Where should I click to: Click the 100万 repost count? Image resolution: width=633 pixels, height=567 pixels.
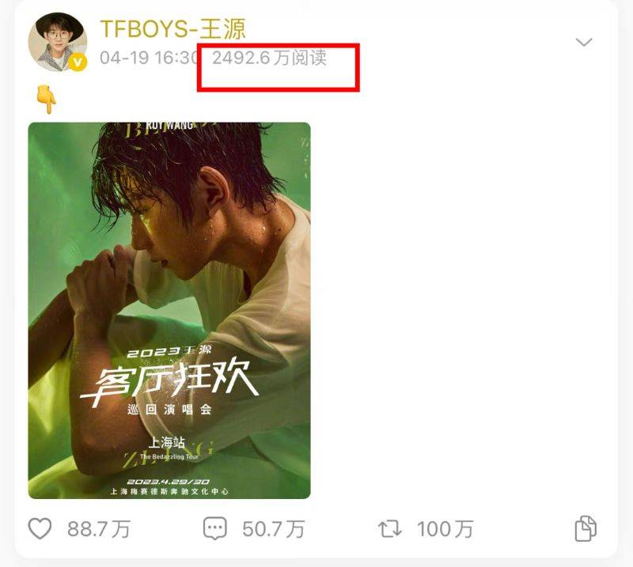click(445, 529)
